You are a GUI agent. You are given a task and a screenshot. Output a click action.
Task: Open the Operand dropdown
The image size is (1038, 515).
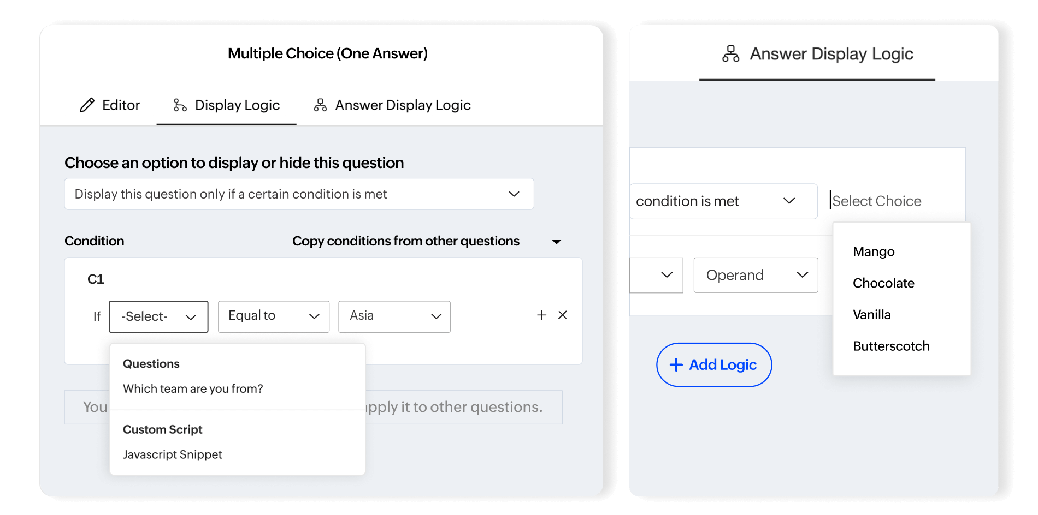point(756,275)
